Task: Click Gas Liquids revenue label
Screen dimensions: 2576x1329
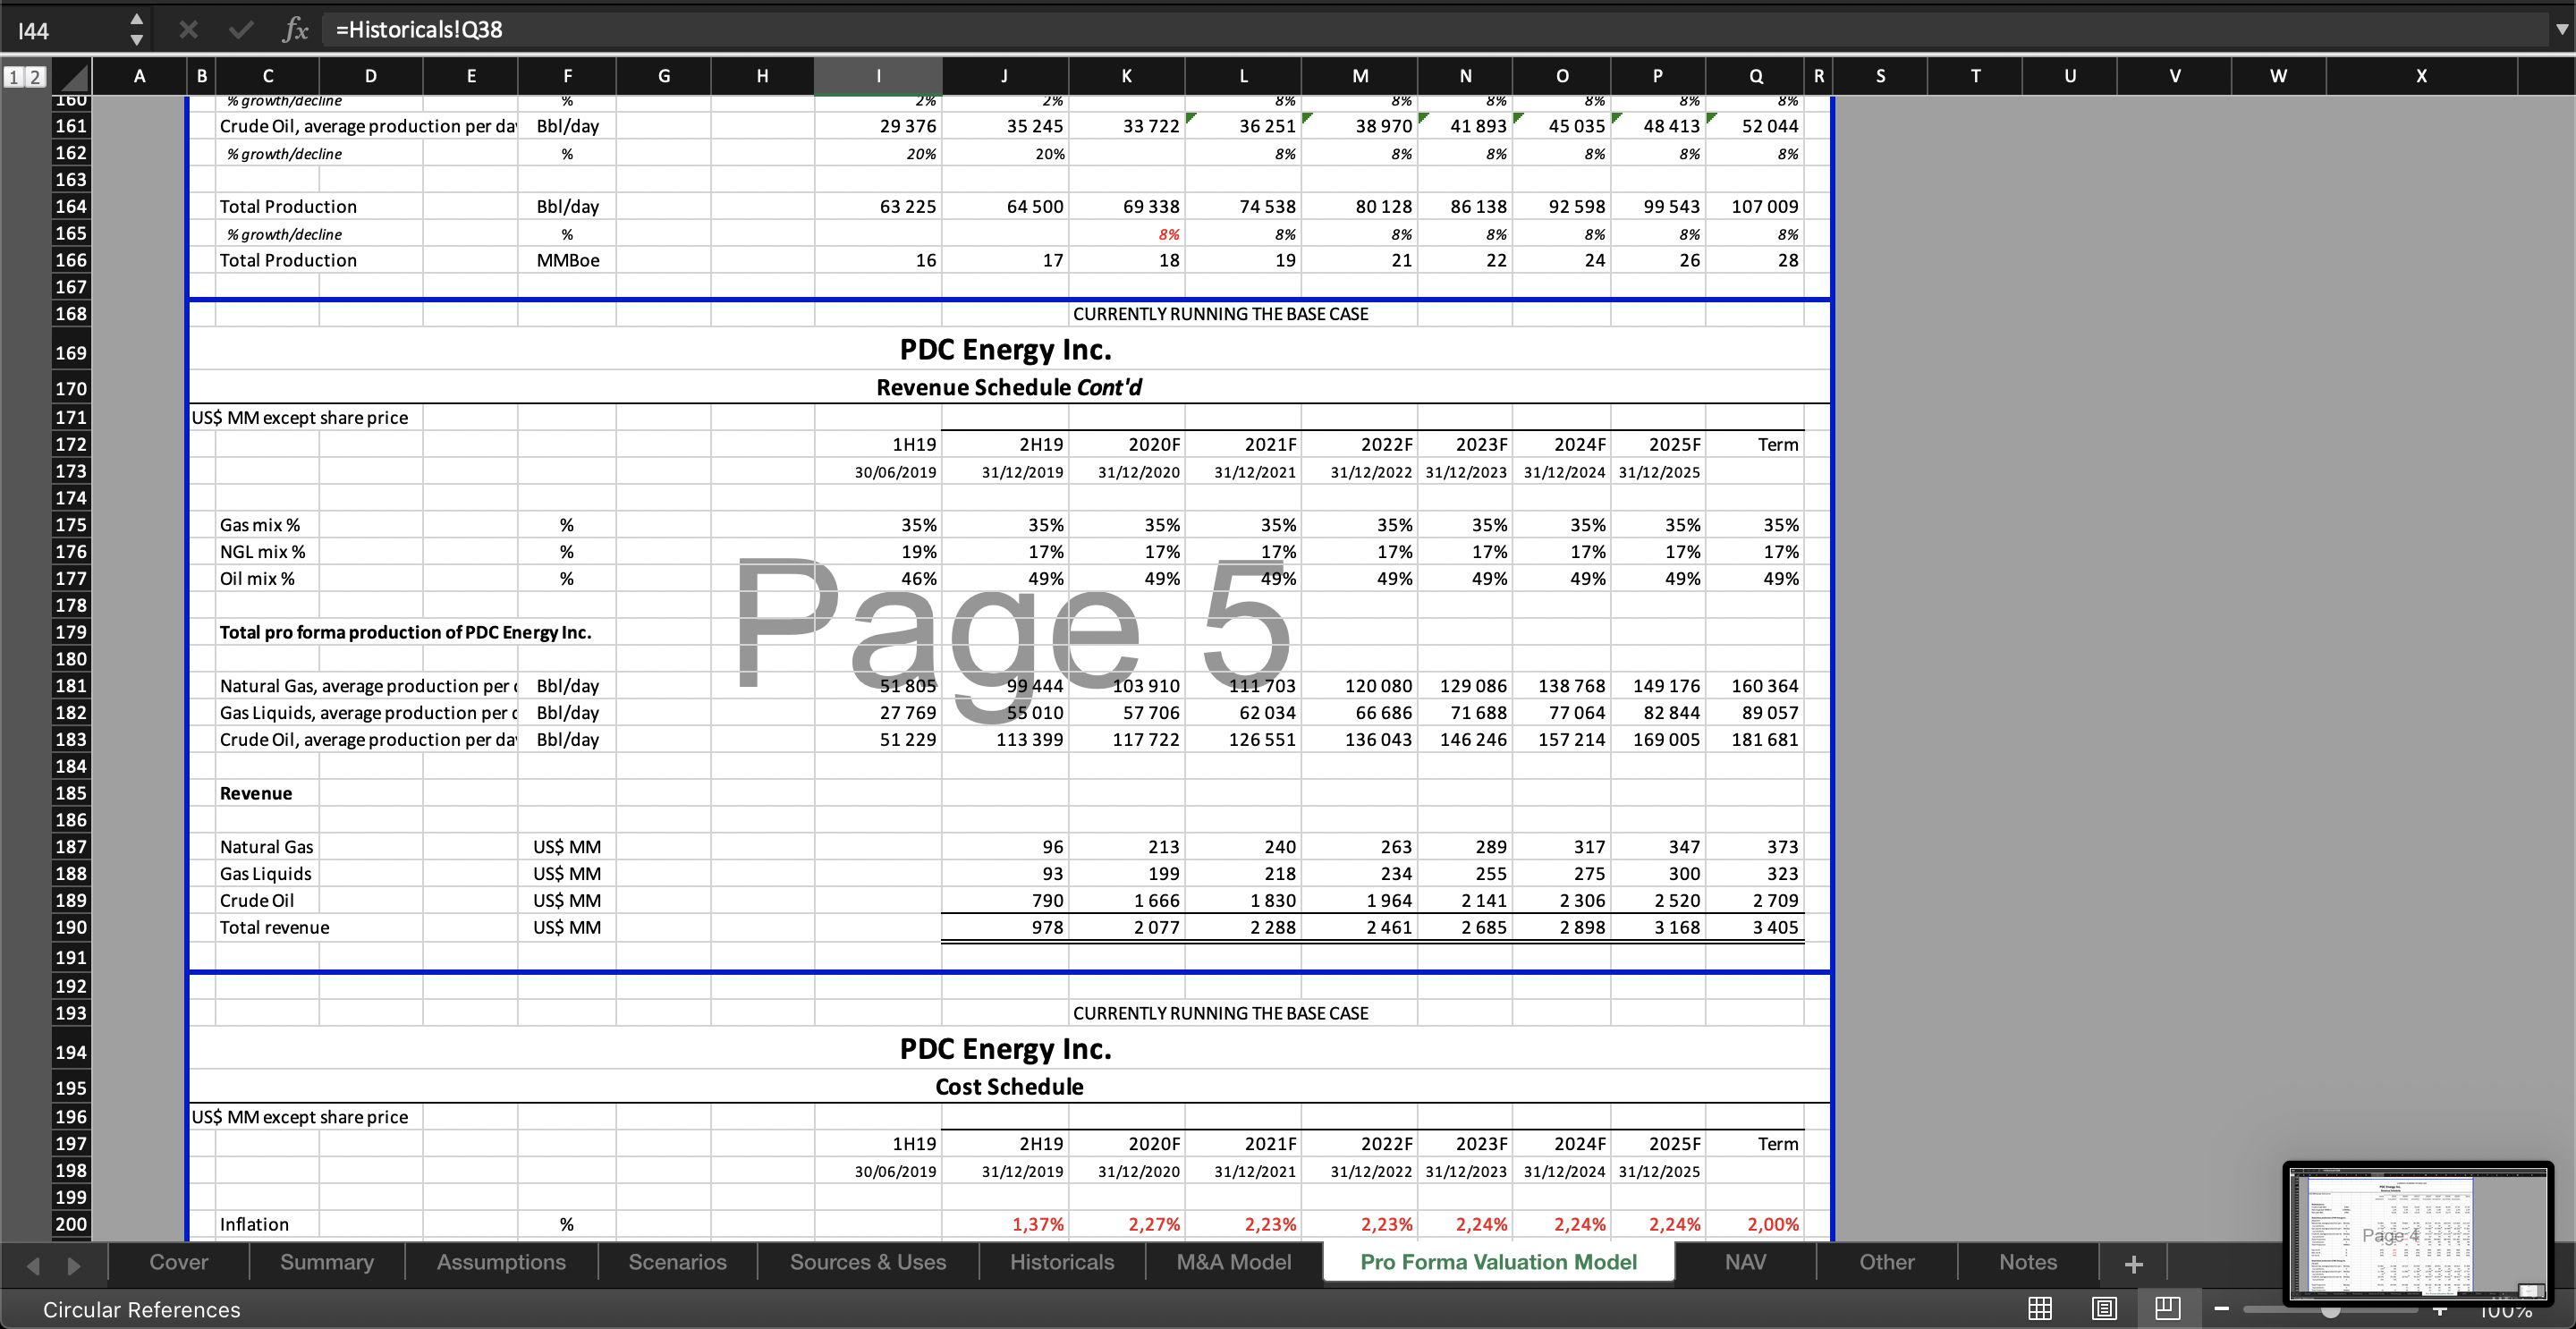Action: click(x=266, y=874)
